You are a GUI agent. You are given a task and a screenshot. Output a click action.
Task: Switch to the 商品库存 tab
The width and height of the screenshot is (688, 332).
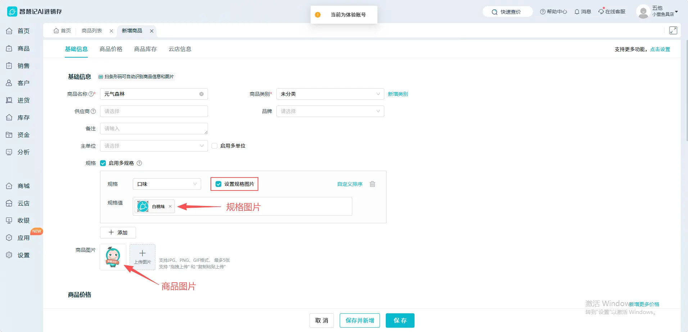tap(145, 49)
